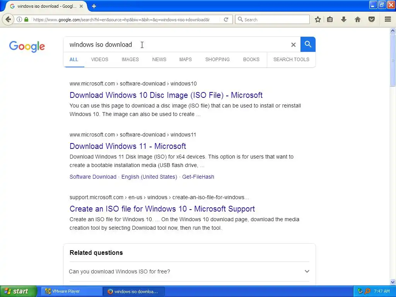Go back with the browser back arrow
The height and width of the screenshot is (297, 396).
8,19
